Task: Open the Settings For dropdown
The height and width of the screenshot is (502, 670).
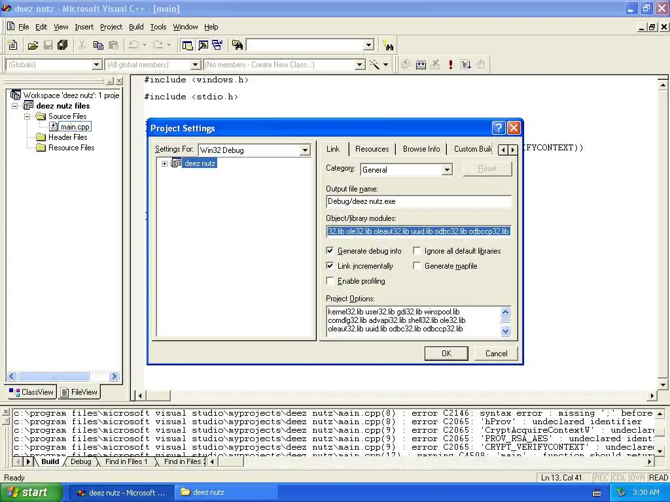Action: coord(305,150)
